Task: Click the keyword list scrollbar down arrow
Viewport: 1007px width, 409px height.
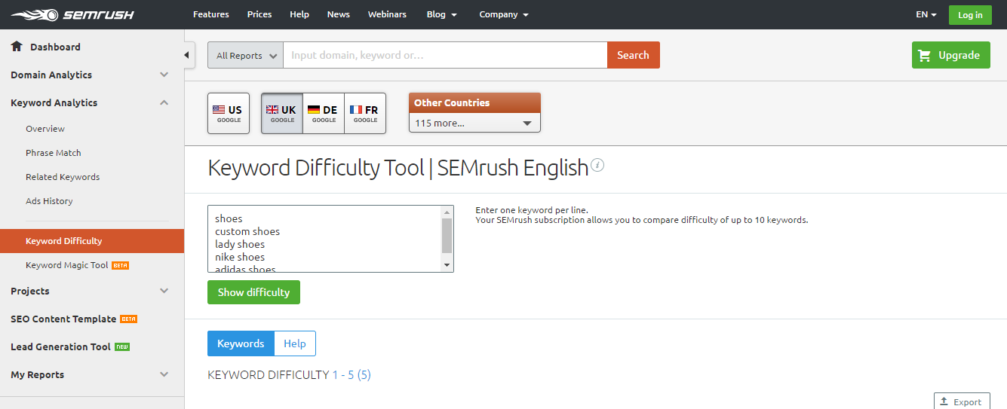Action: coord(447,265)
